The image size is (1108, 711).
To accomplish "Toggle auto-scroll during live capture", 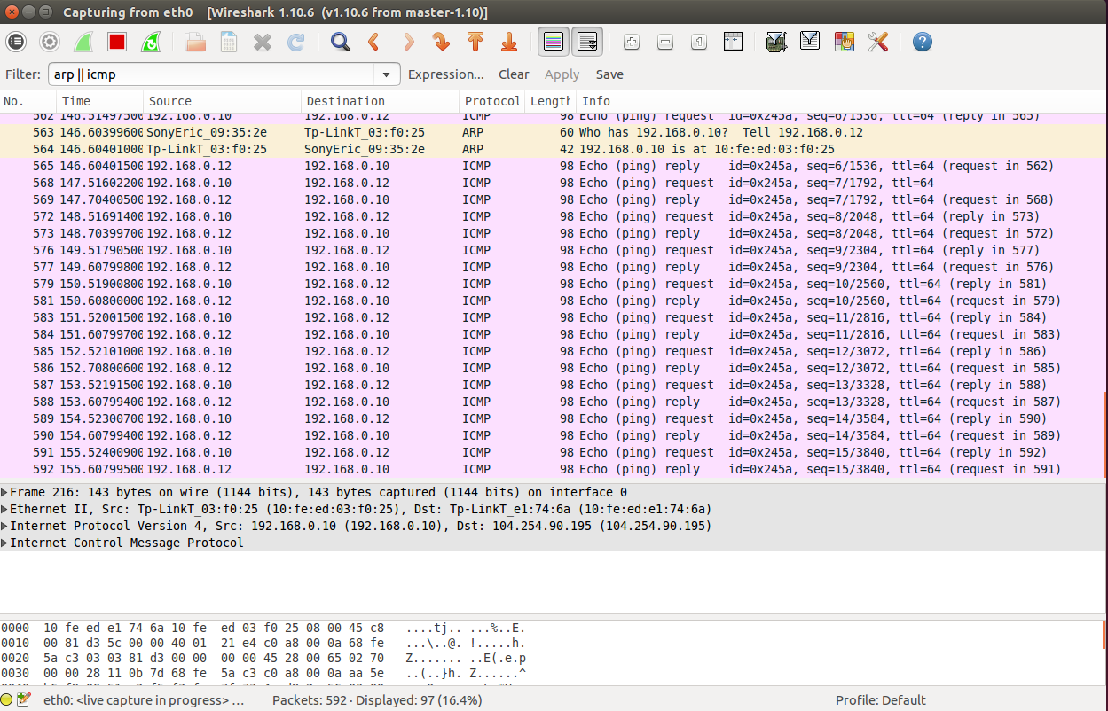I will click(x=586, y=41).
